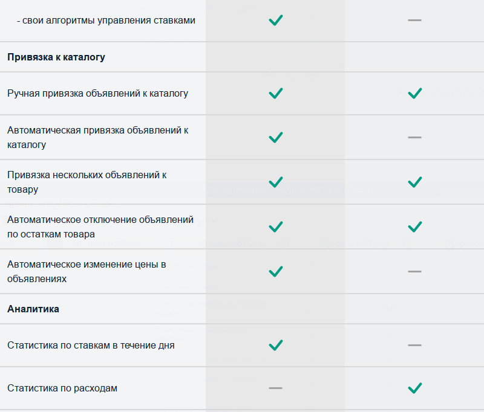Click dash in automatic catalog linking row
Viewport: 484px width, 412px height.
[x=414, y=137]
